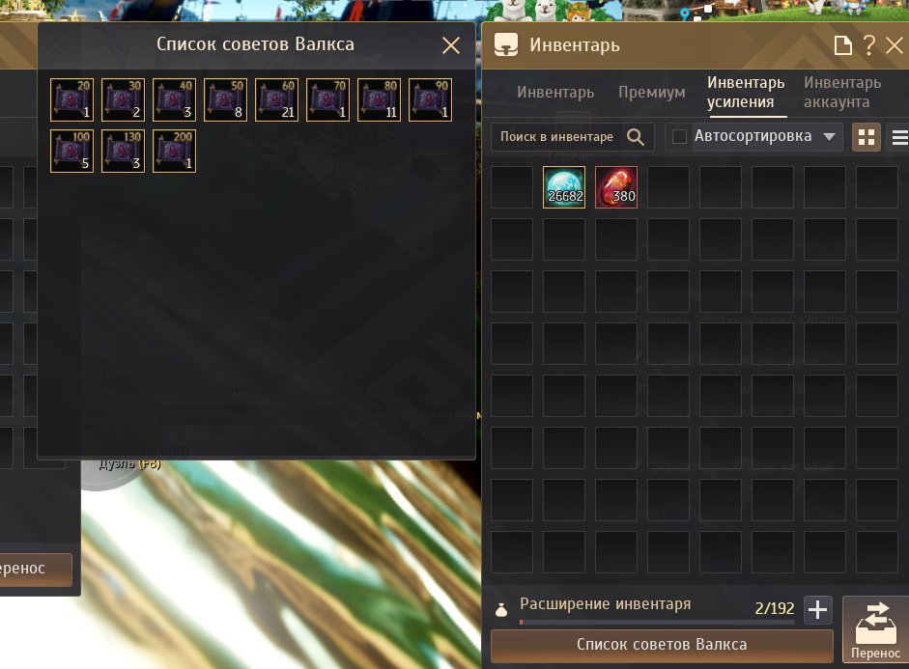The width and height of the screenshot is (909, 669).
Task: Switch inventory to grid view
Action: coord(866,137)
